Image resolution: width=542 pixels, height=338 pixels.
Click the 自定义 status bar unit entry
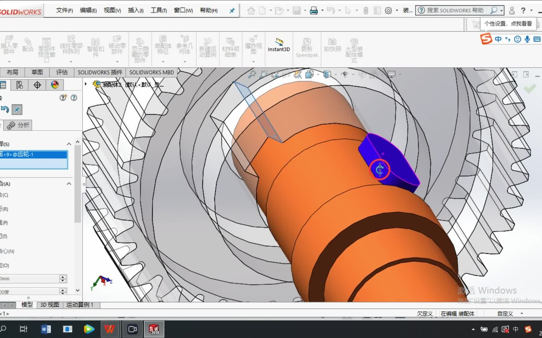505,314
